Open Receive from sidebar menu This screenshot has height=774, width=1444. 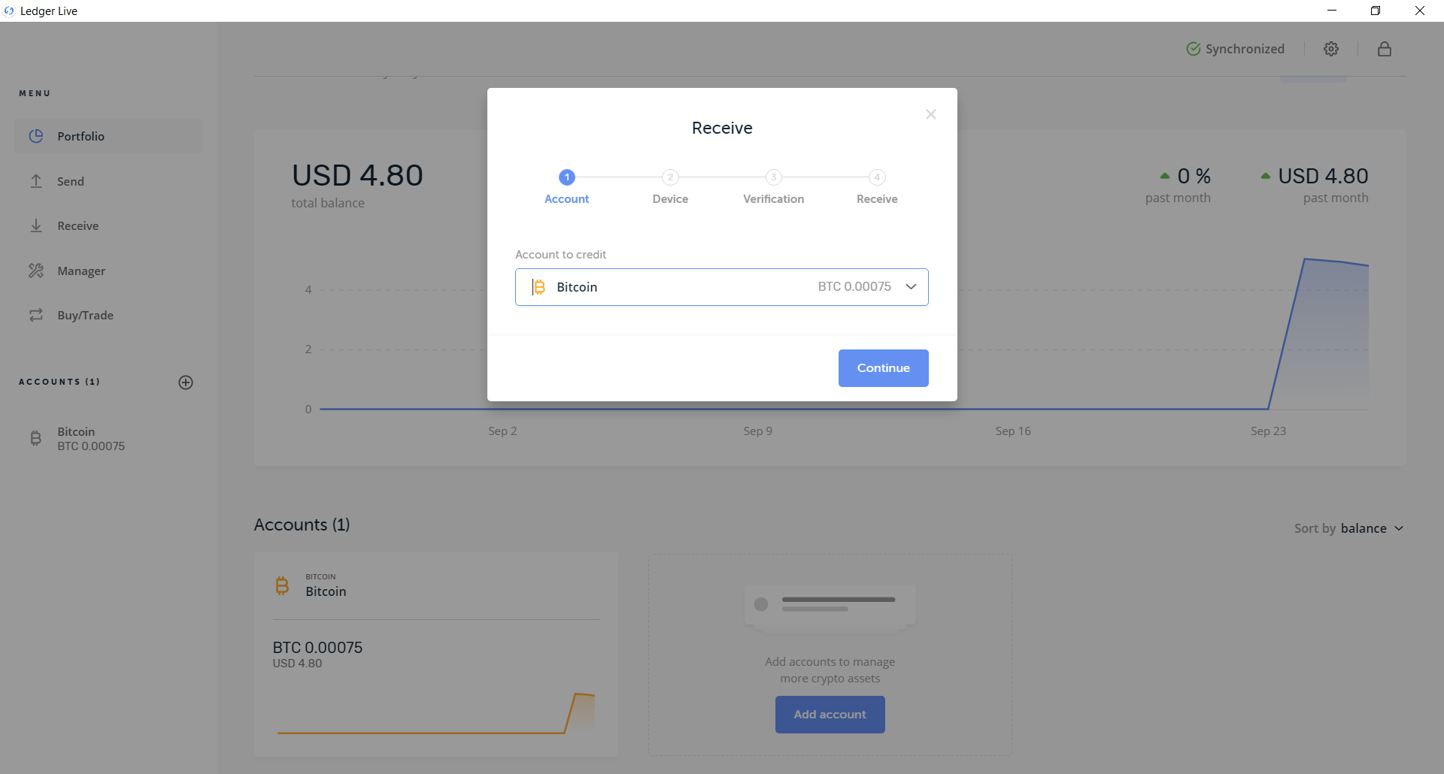point(108,225)
